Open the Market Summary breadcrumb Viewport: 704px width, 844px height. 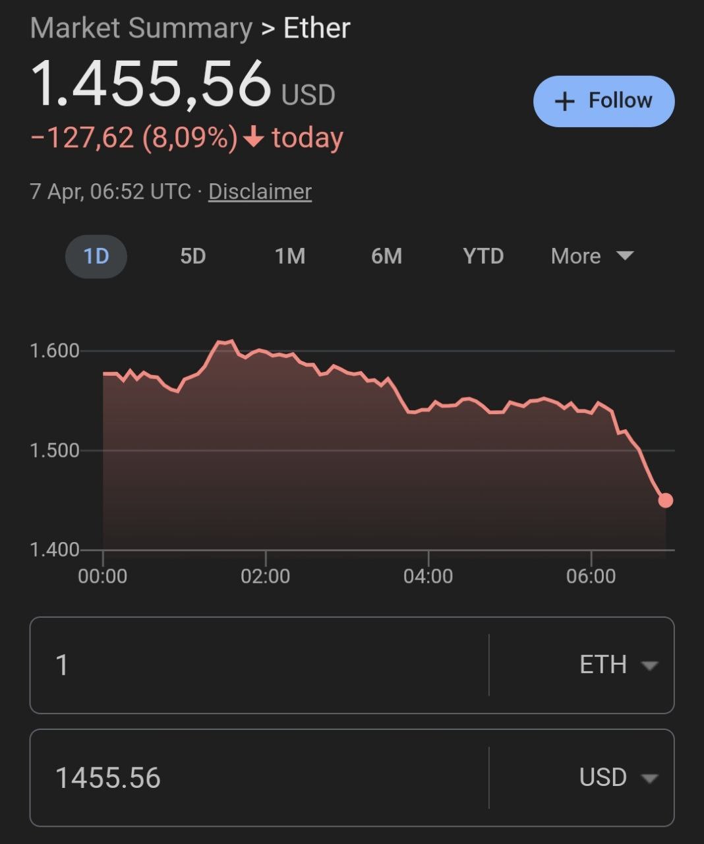pos(141,28)
